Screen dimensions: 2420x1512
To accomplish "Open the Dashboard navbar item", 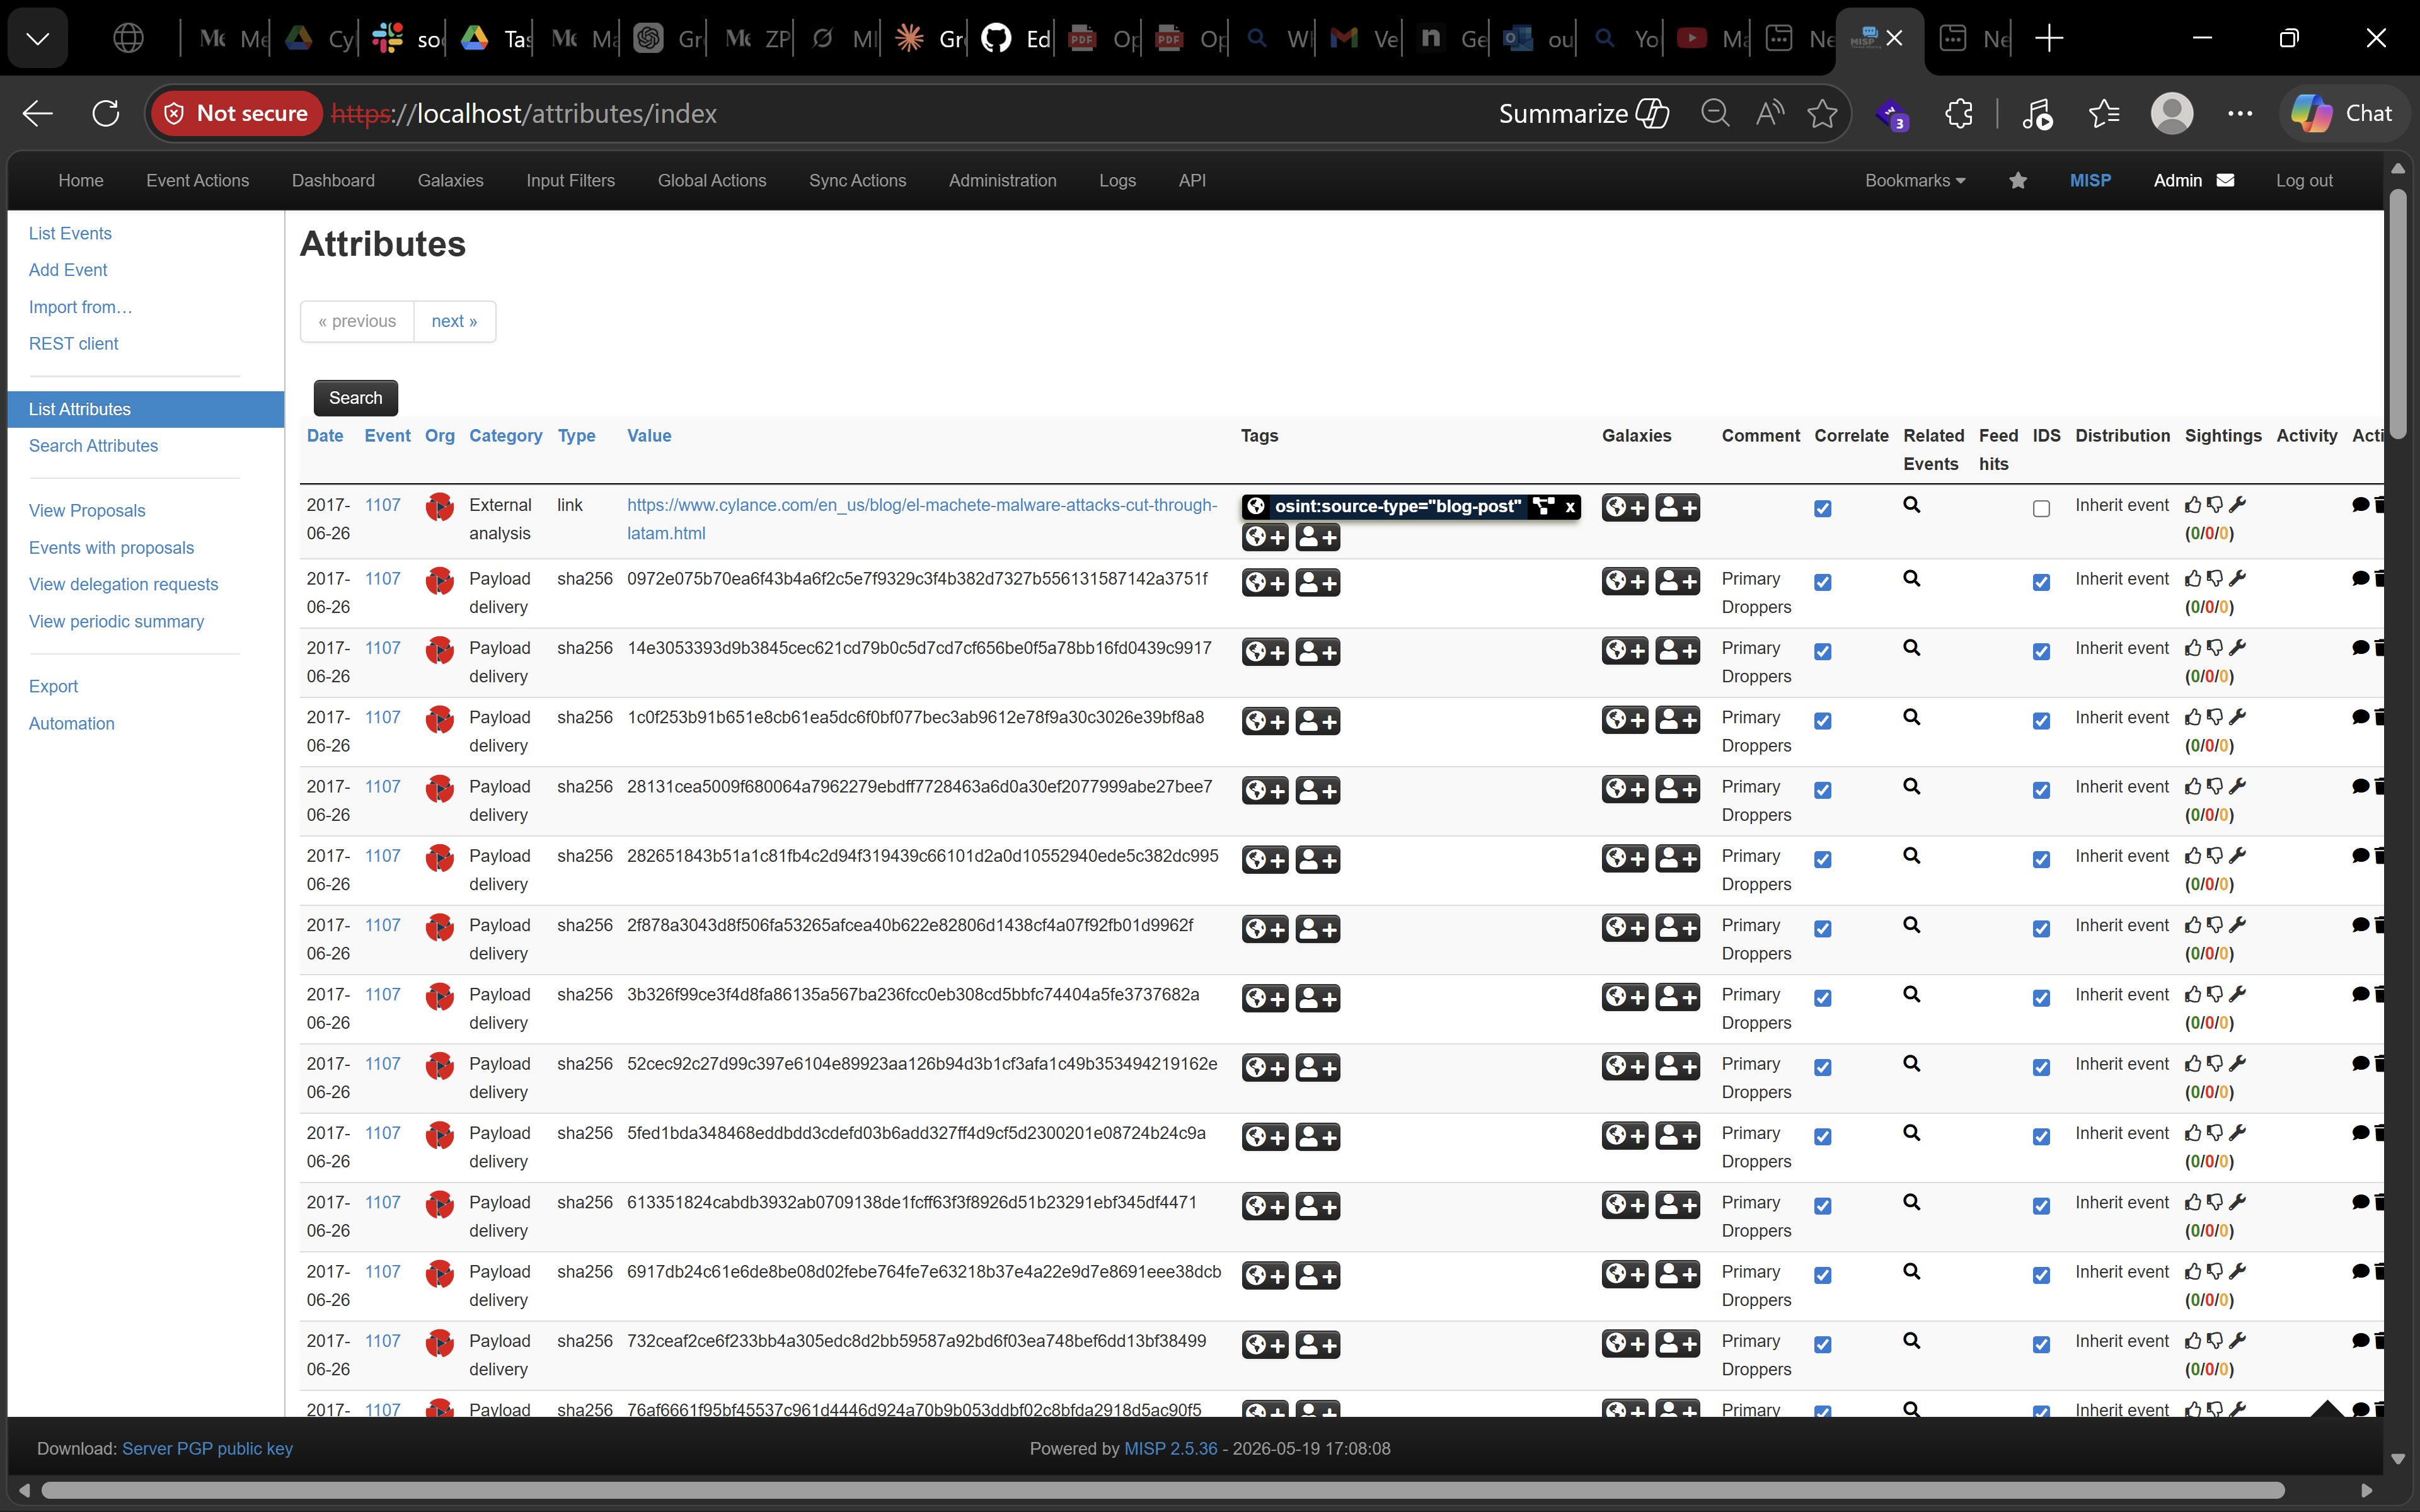I will coord(333,181).
